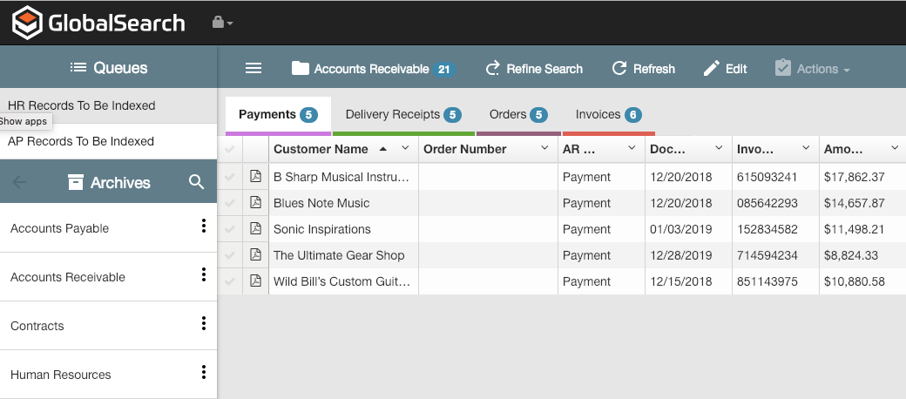Click the back arrow beside Archives

tap(20, 182)
